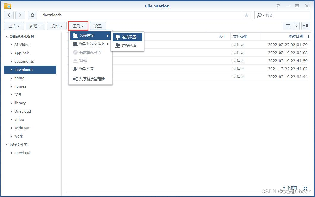Switch to list view icon
Screen dimensions: 315x197
tap(288, 26)
